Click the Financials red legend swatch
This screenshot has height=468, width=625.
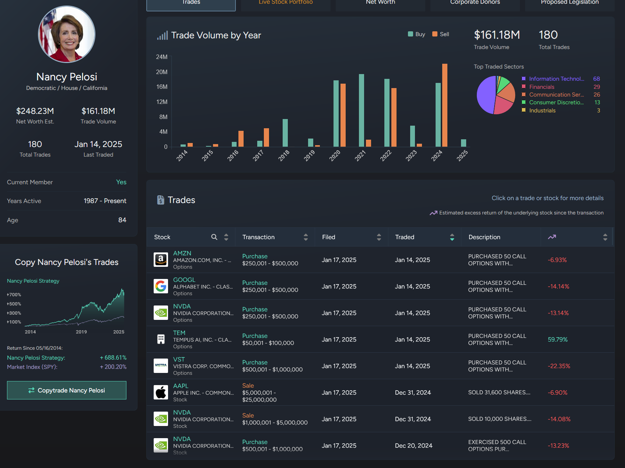tap(524, 87)
